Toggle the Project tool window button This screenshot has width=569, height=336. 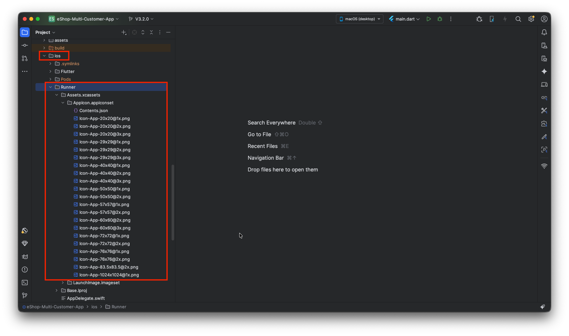pos(25,32)
